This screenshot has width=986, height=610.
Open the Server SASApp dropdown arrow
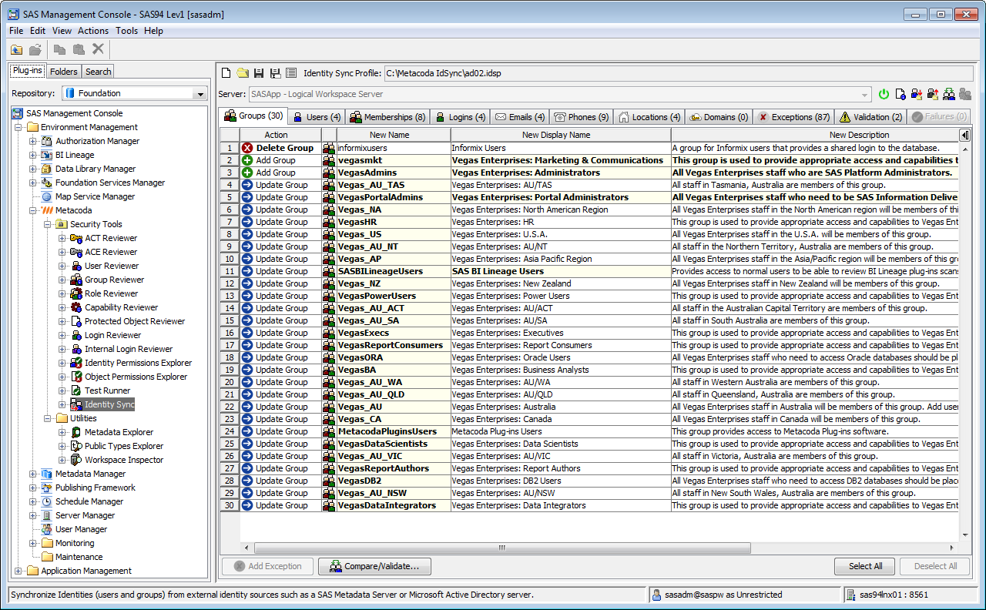pos(866,94)
